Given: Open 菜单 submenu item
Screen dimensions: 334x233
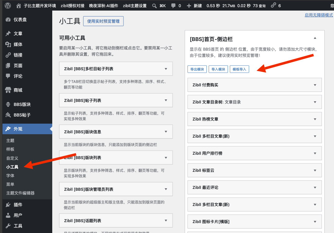Looking at the screenshot, I should pos(10,184).
